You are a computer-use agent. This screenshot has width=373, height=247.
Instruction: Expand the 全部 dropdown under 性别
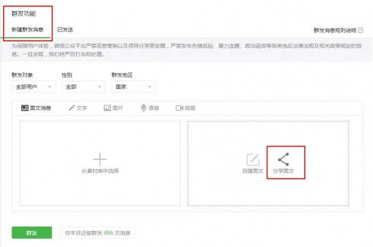[x=84, y=87]
